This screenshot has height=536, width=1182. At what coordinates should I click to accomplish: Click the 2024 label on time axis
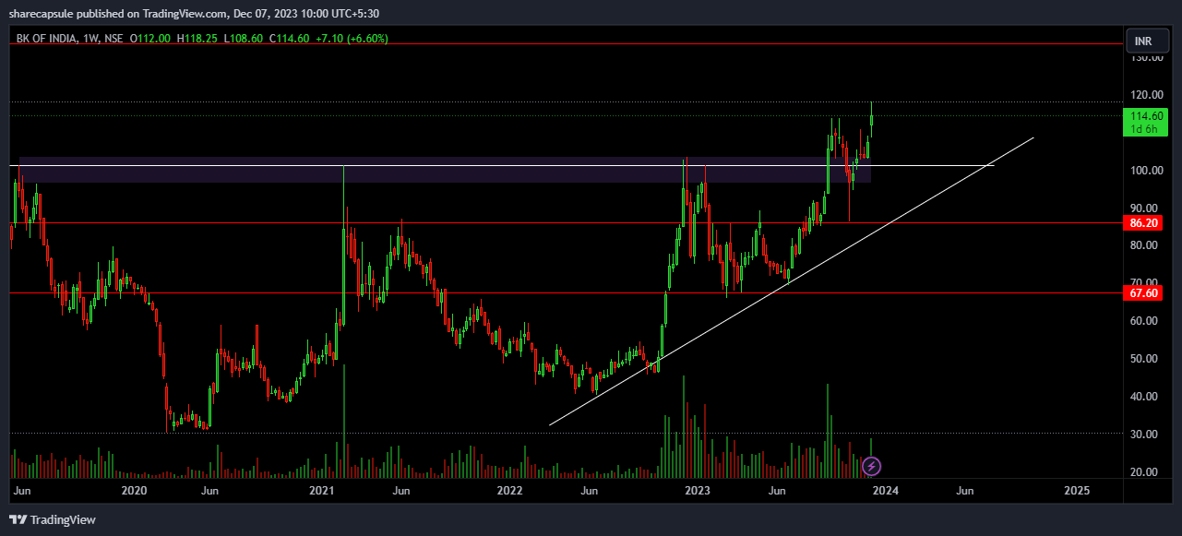pos(886,490)
